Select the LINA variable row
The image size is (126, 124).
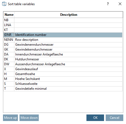[63, 25]
